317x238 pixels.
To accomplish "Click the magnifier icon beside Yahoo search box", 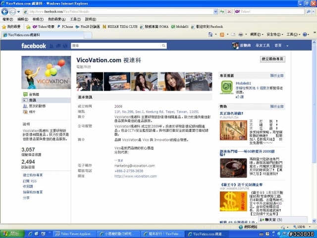I will point(309,11).
